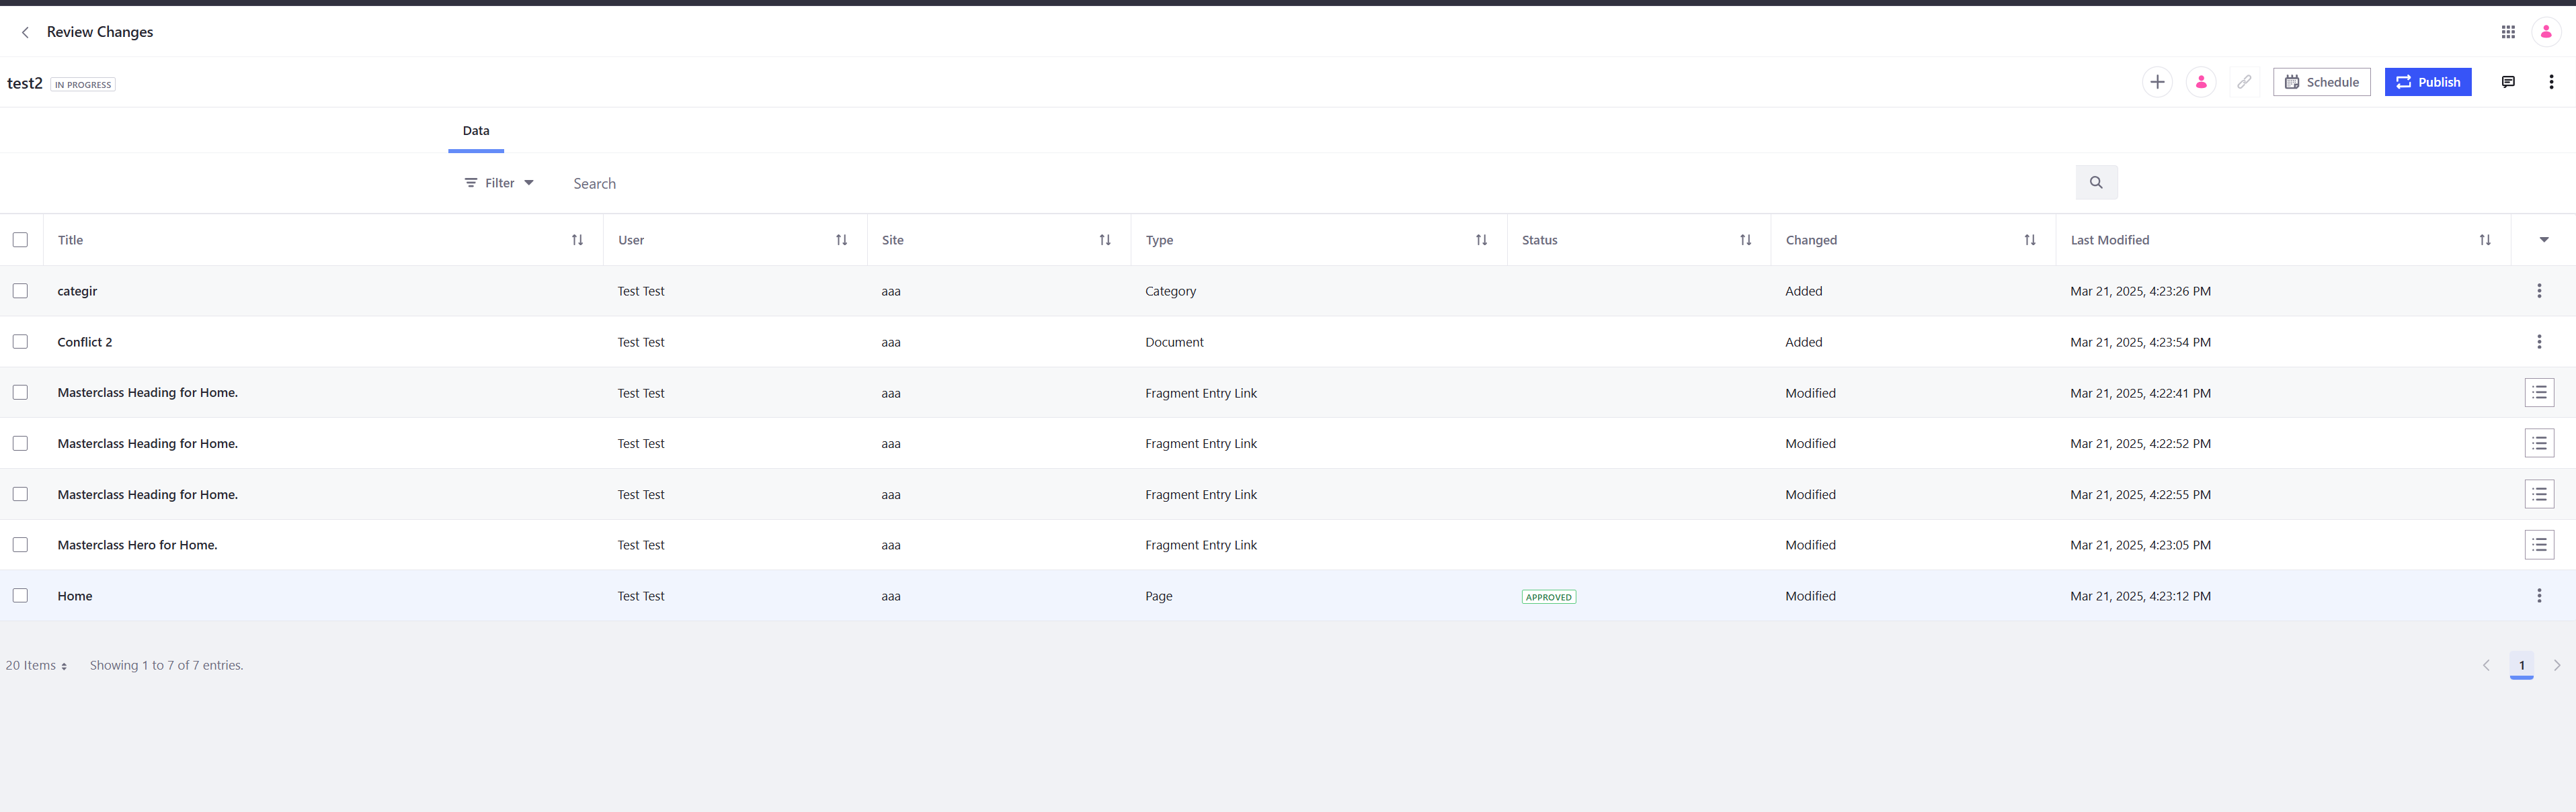Sort by Type column
The image size is (2576, 812).
(x=1481, y=240)
